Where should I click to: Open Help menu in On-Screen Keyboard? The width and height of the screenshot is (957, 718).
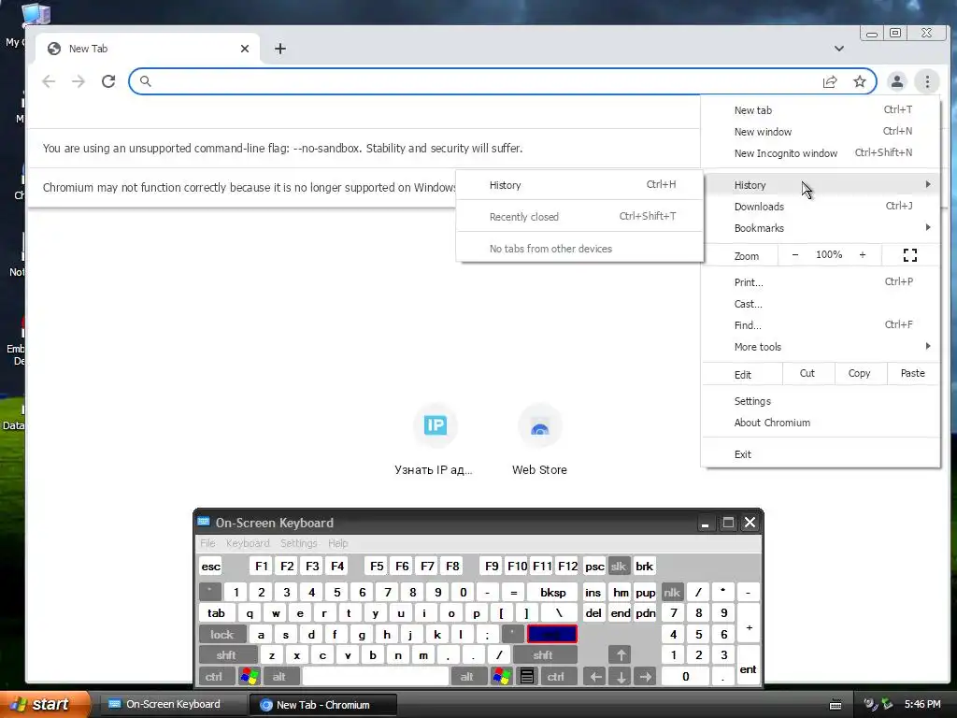(x=337, y=543)
